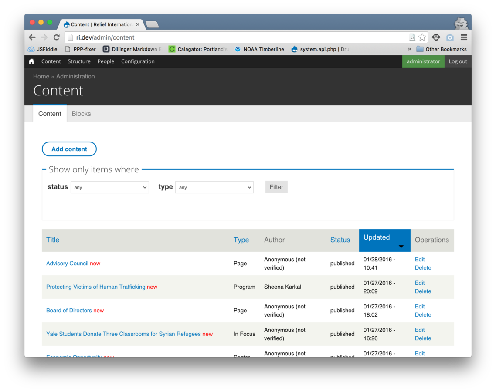Open the JSFiddle bookmark
Viewport: 496px width, 392px height.
point(43,49)
